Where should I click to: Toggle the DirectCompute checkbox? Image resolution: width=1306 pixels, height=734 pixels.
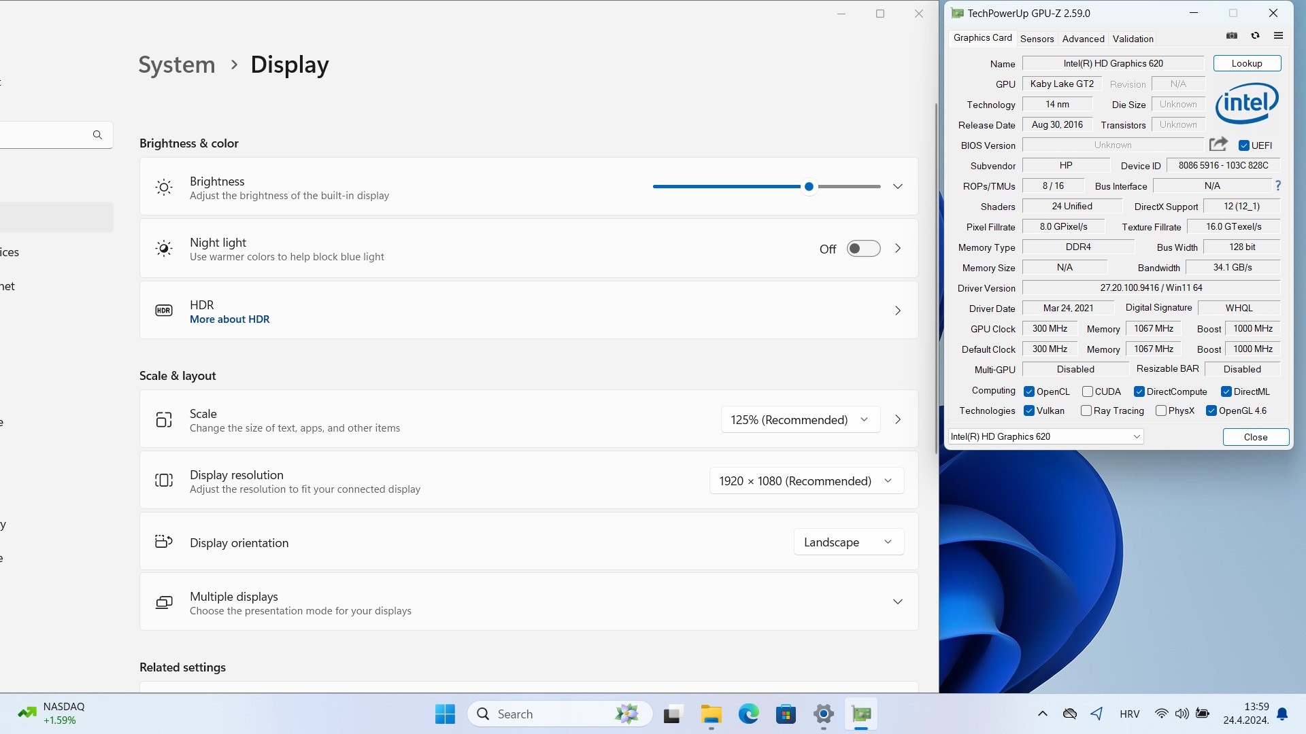coord(1139,391)
